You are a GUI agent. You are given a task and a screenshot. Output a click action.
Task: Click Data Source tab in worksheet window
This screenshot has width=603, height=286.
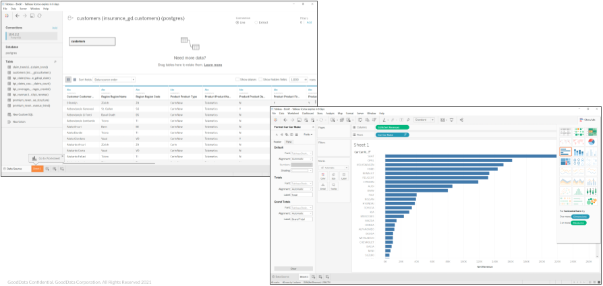(281, 277)
